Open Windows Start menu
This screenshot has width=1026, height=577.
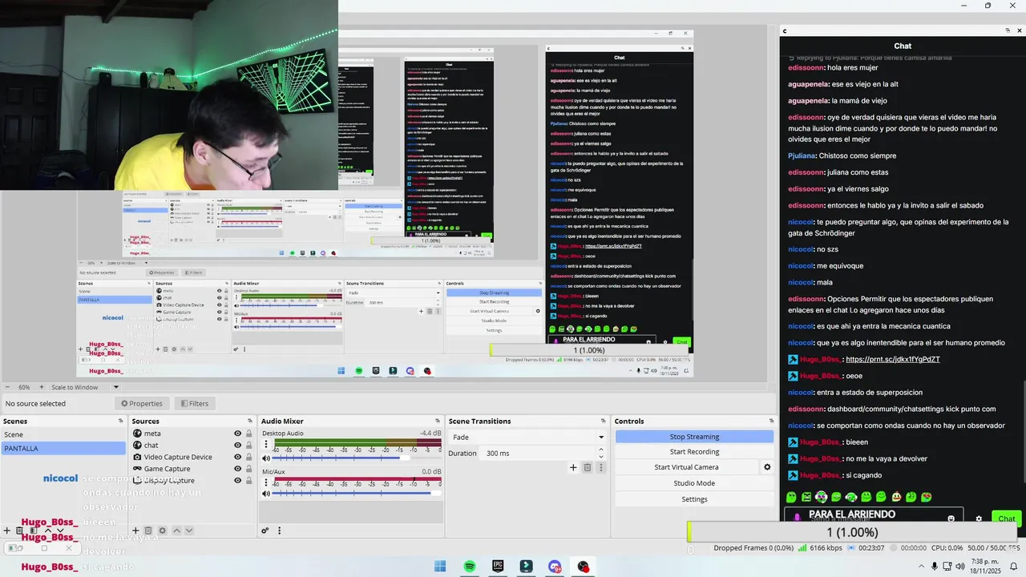[x=440, y=567]
